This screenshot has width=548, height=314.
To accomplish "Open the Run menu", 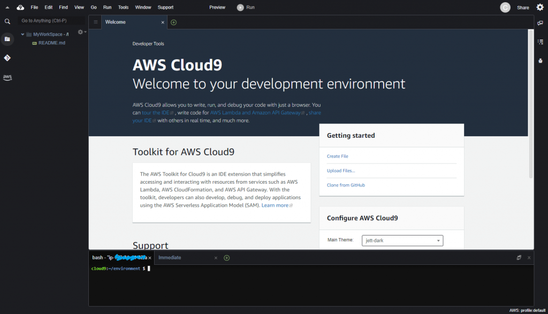I will click(107, 7).
